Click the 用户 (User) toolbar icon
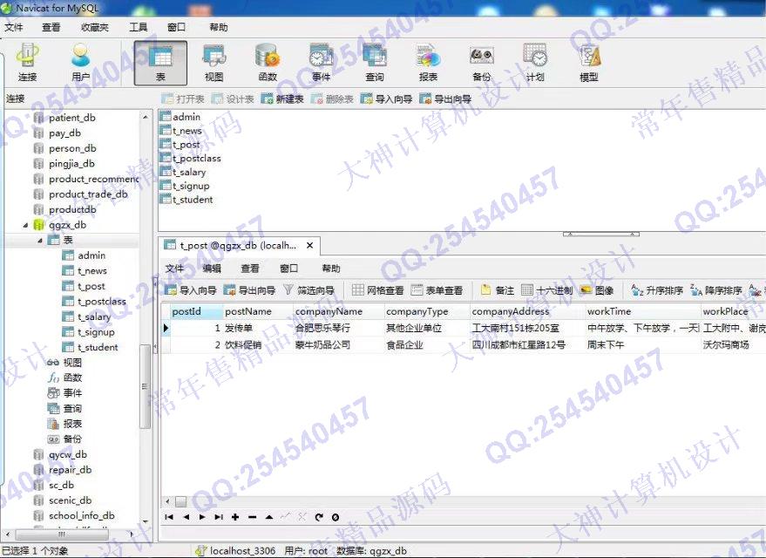Screen dimensions: 766x558 81,63
